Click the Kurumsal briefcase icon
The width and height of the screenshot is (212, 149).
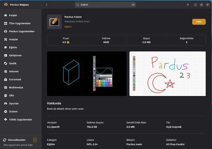pos(6,79)
